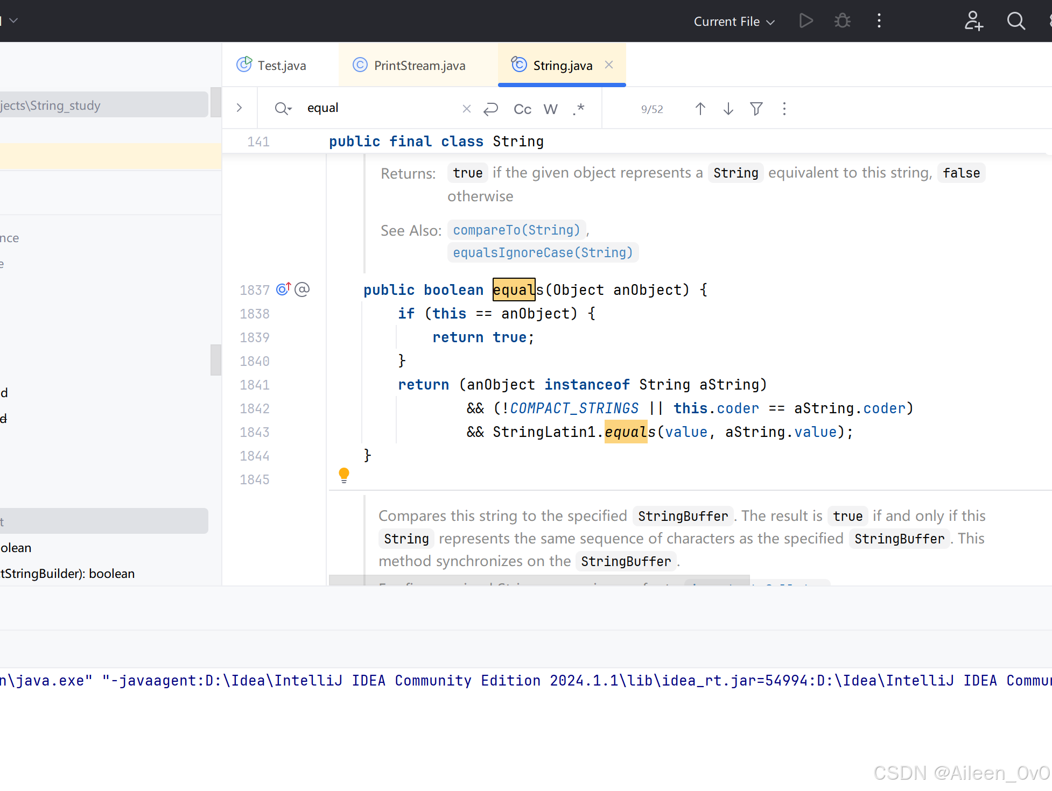The image size is (1052, 791).
Task: Clear the search text with the X icon
Action: pos(466,109)
